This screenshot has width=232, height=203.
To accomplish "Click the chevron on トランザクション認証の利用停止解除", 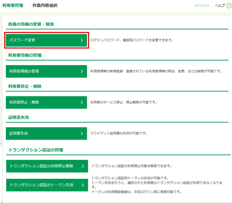I will (x=83, y=166).
